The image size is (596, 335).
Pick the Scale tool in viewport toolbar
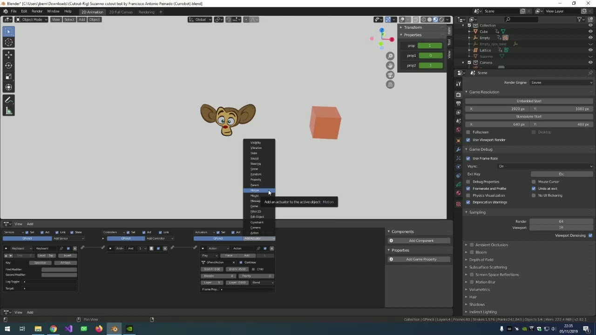tap(8, 76)
